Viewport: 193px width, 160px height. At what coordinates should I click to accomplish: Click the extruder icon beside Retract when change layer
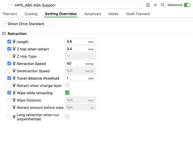[x=14, y=85]
